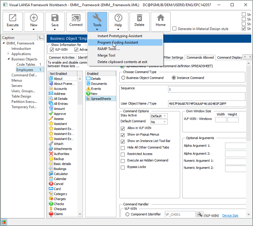Select the Events item in Enabled list
Image resolution: width=253 pixels, height=226 pixels.
click(96, 89)
